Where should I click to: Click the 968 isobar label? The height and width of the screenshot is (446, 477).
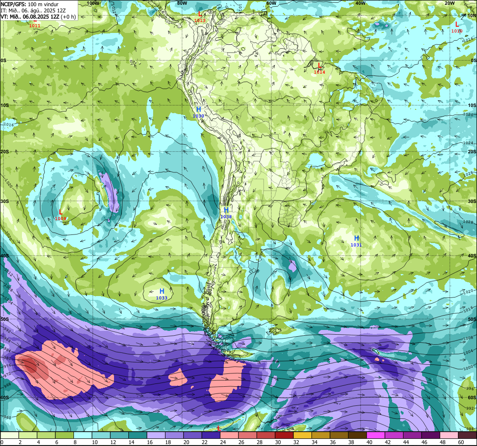pos(7,385)
